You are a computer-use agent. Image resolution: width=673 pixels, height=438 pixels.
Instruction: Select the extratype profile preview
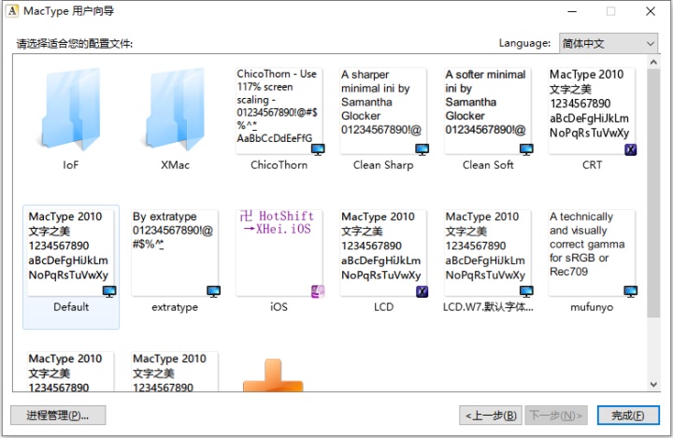click(x=175, y=253)
